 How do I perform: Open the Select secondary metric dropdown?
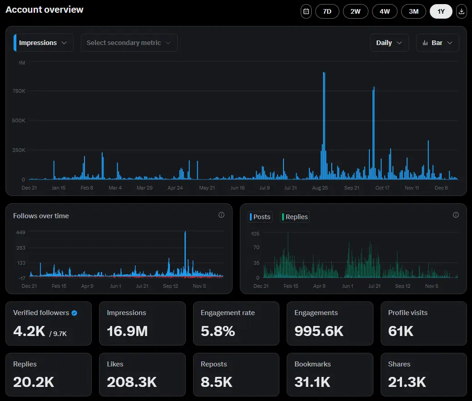click(x=129, y=43)
